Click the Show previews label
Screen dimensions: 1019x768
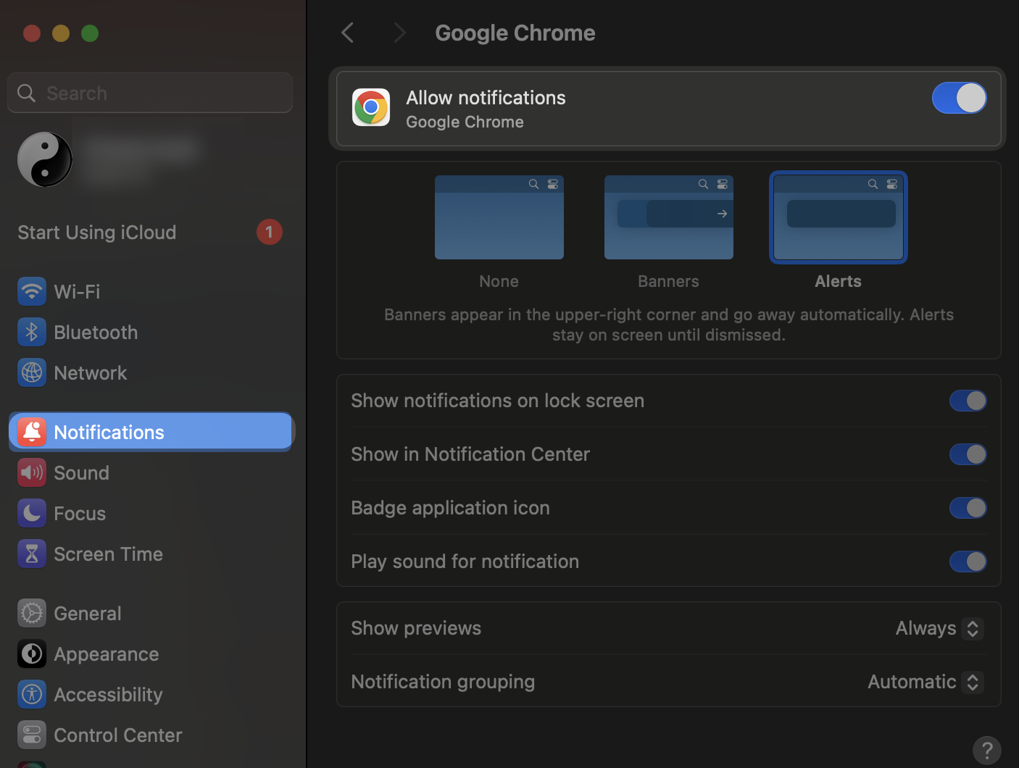416,628
